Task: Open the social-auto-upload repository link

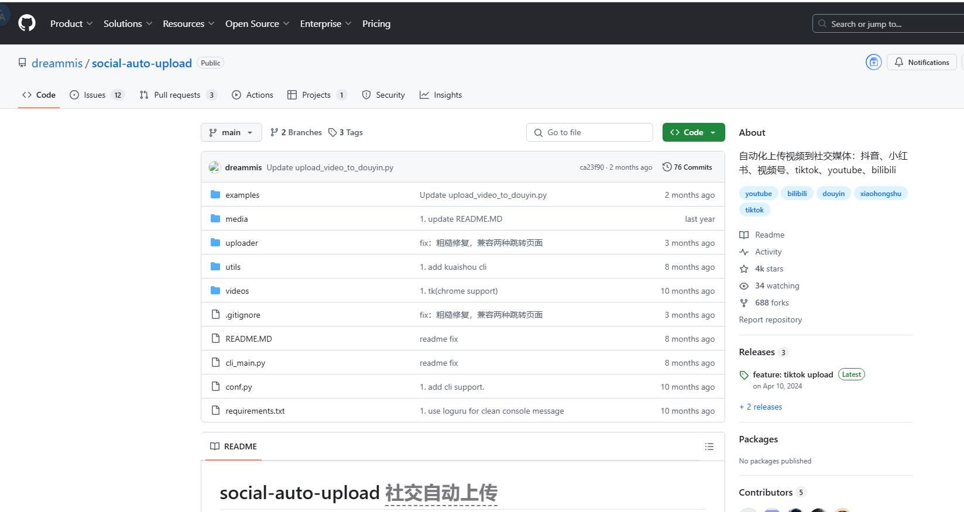Action: 142,63
